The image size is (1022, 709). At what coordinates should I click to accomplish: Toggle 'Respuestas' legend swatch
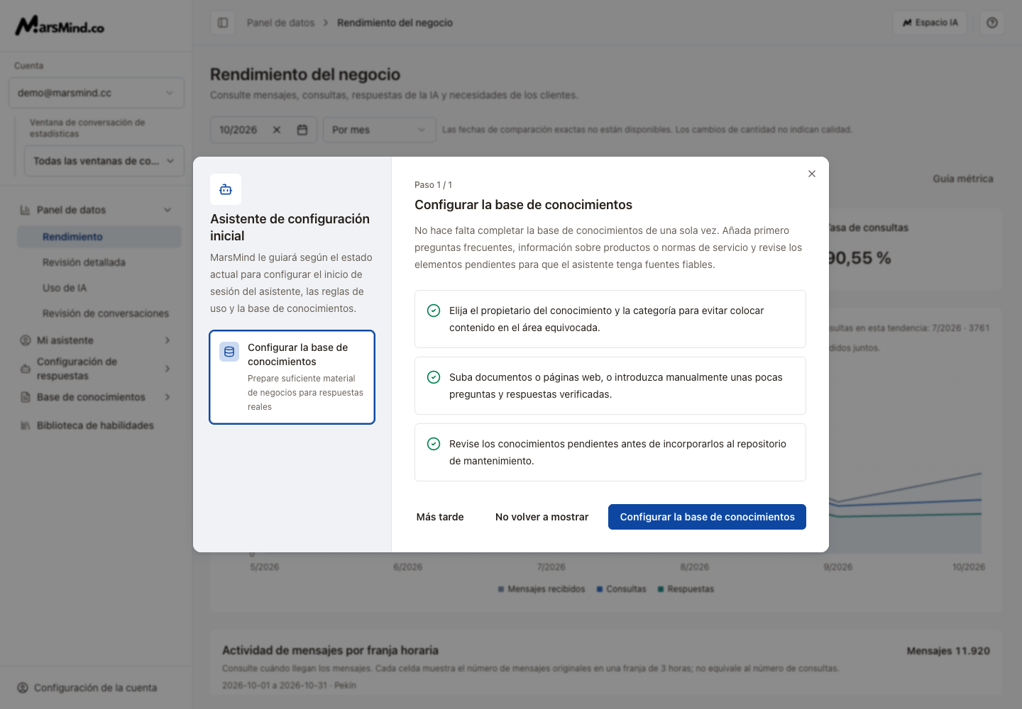pos(661,589)
